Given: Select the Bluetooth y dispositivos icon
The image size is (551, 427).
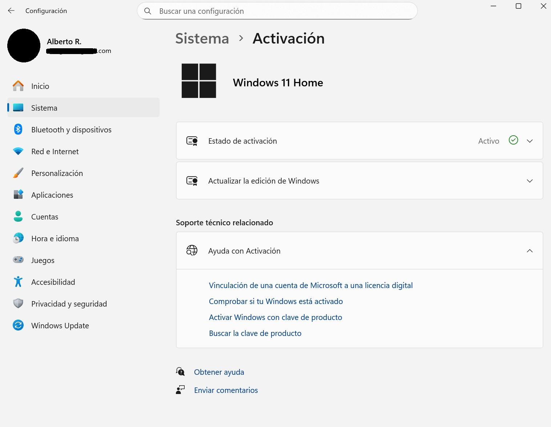Looking at the screenshot, I should click(18, 129).
